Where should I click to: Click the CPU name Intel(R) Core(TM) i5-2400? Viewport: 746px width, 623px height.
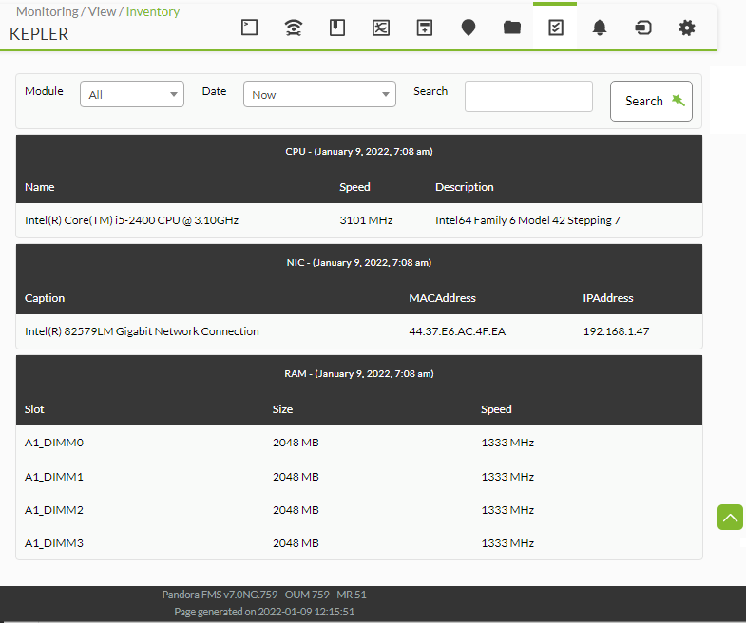[132, 220]
